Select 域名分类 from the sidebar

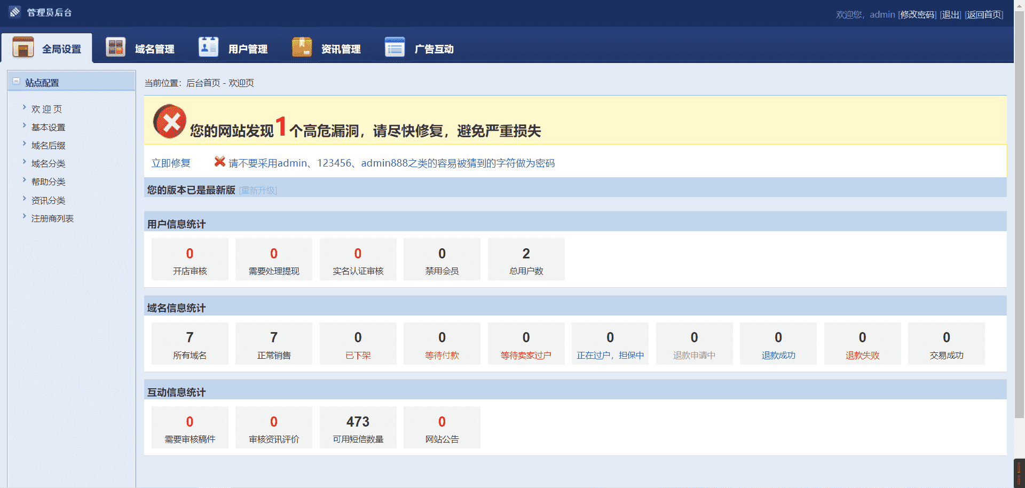[x=48, y=164]
